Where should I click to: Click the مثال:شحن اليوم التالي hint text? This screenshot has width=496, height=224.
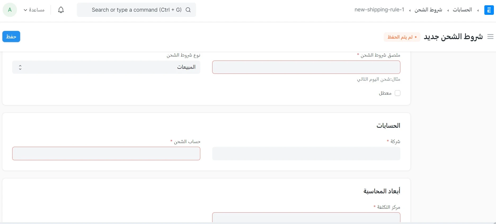379,79
